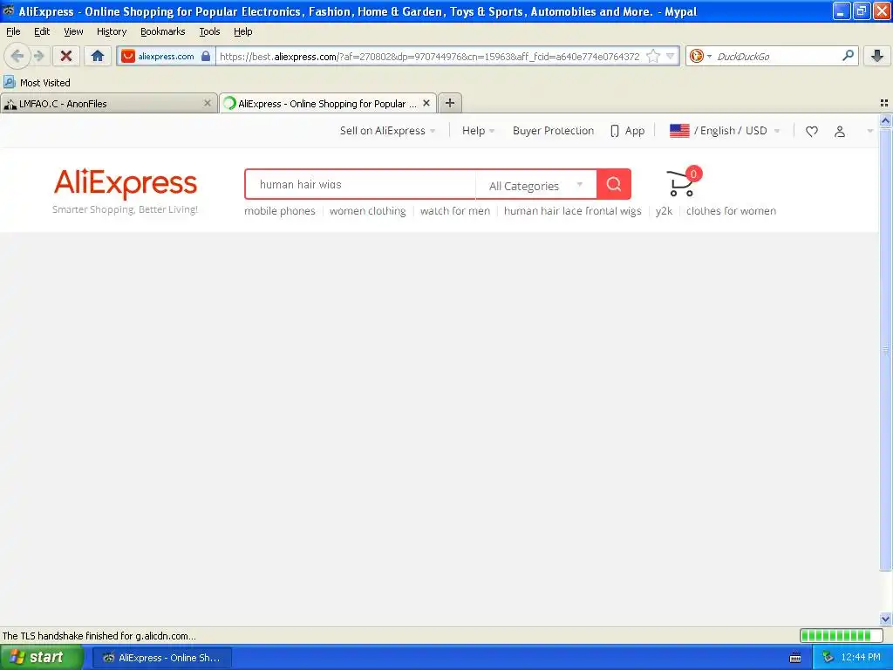The width and height of the screenshot is (893, 670).
Task: Open the Buyer Protection link
Action: (x=553, y=131)
